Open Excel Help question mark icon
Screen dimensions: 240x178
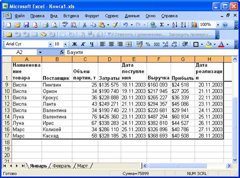(x=225, y=24)
